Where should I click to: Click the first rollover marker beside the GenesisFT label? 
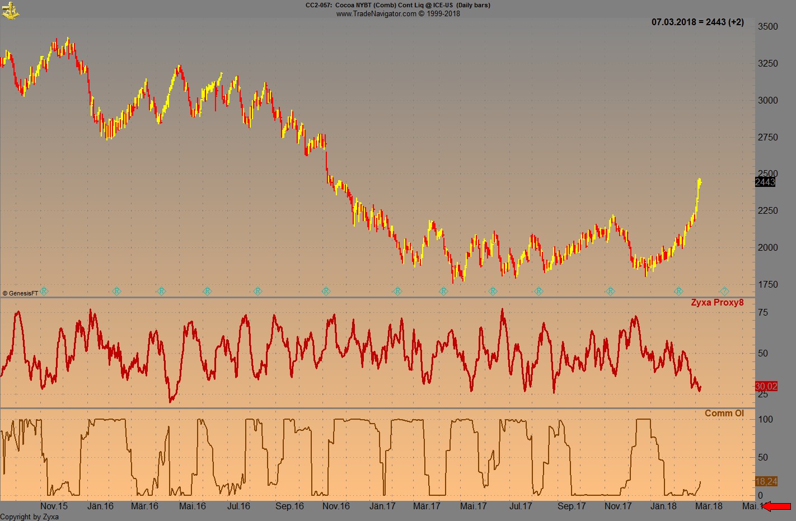(45, 292)
